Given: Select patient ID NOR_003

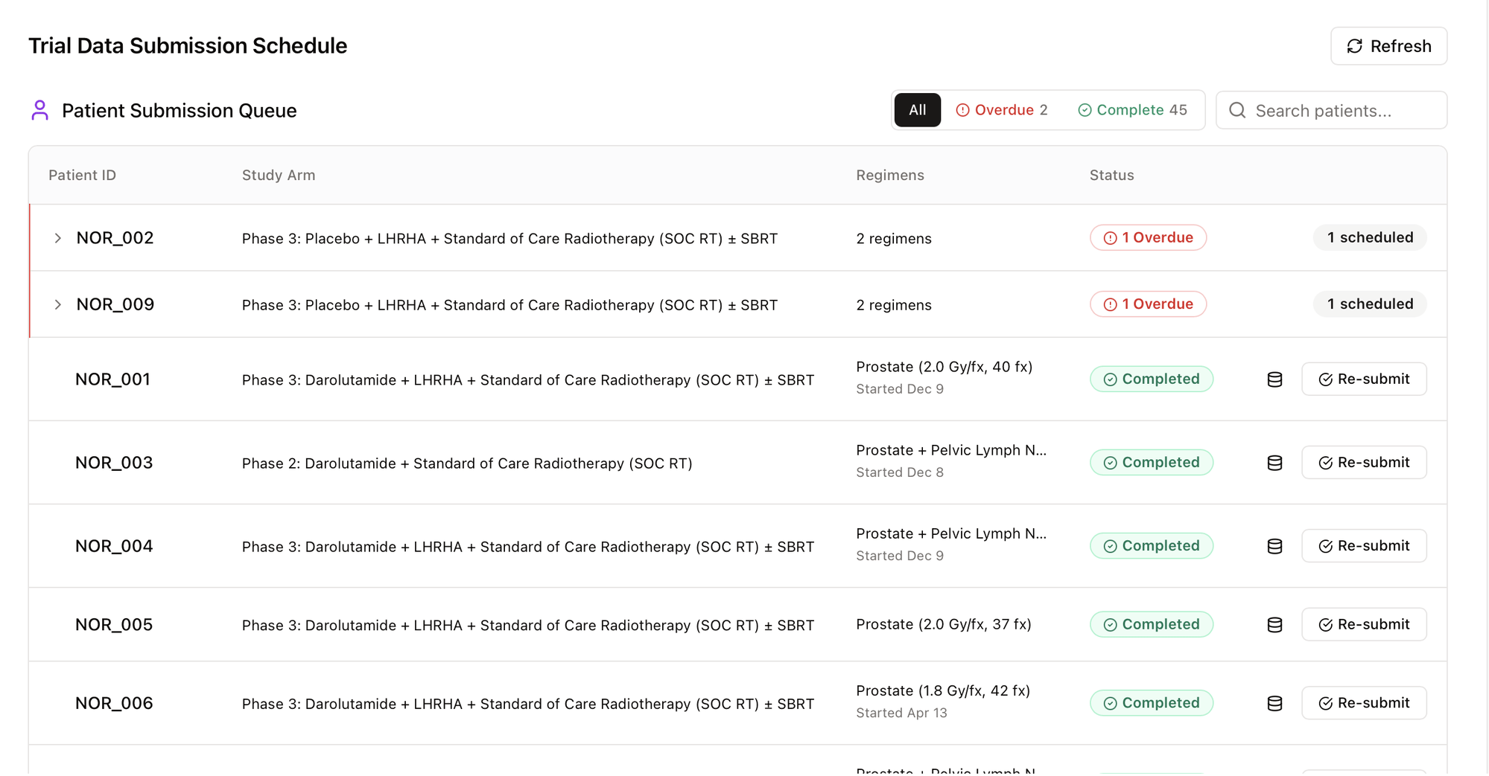Looking at the screenshot, I should point(114,463).
